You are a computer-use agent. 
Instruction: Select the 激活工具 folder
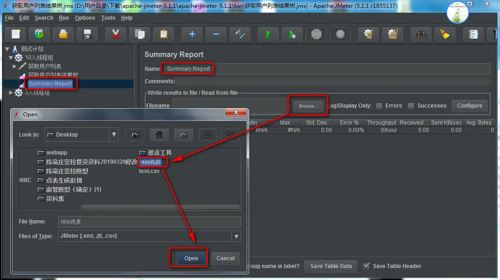pos(155,153)
